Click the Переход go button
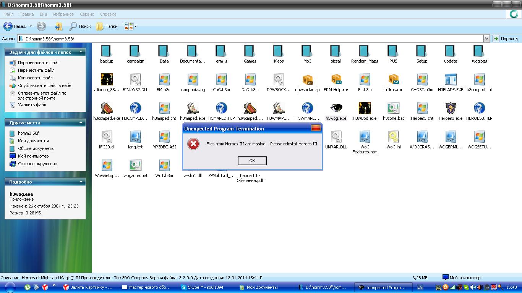Screen dimensions: 522x293 (x=505, y=39)
